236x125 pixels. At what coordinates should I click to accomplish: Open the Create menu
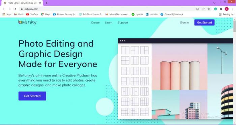click(x=95, y=22)
